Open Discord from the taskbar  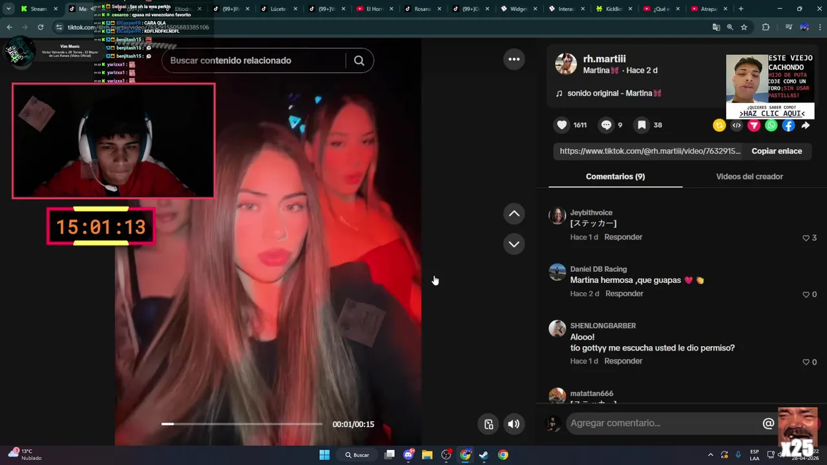pyautogui.click(x=408, y=455)
